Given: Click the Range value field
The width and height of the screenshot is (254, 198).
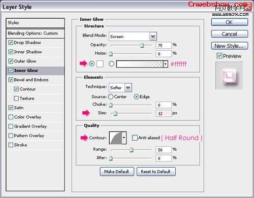Looking at the screenshot, I should (164, 150).
